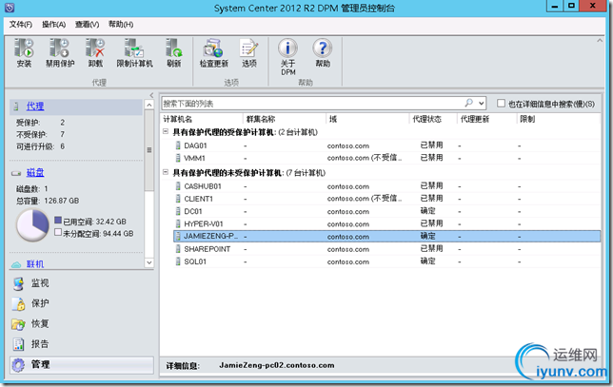Image resolution: width=613 pixels, height=387 pixels.
Task: Click the search magnifier icon
Action: pos(468,103)
